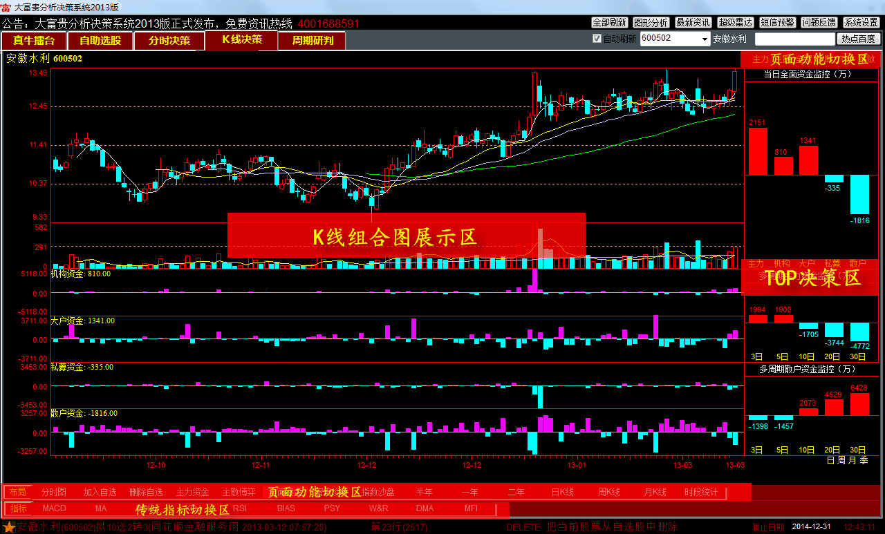Open 图形分析 from the top toolbar
This screenshot has width=885, height=534.
tap(651, 22)
